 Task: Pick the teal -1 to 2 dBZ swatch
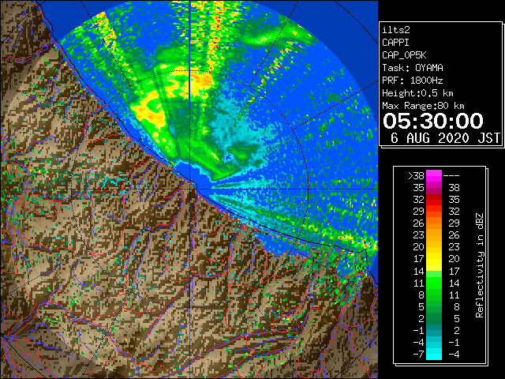click(x=434, y=330)
